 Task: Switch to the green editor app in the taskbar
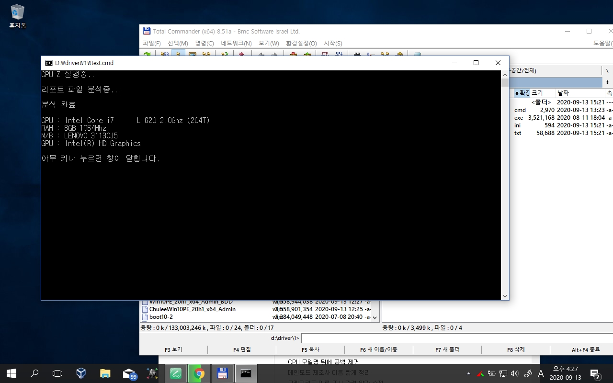(x=175, y=373)
